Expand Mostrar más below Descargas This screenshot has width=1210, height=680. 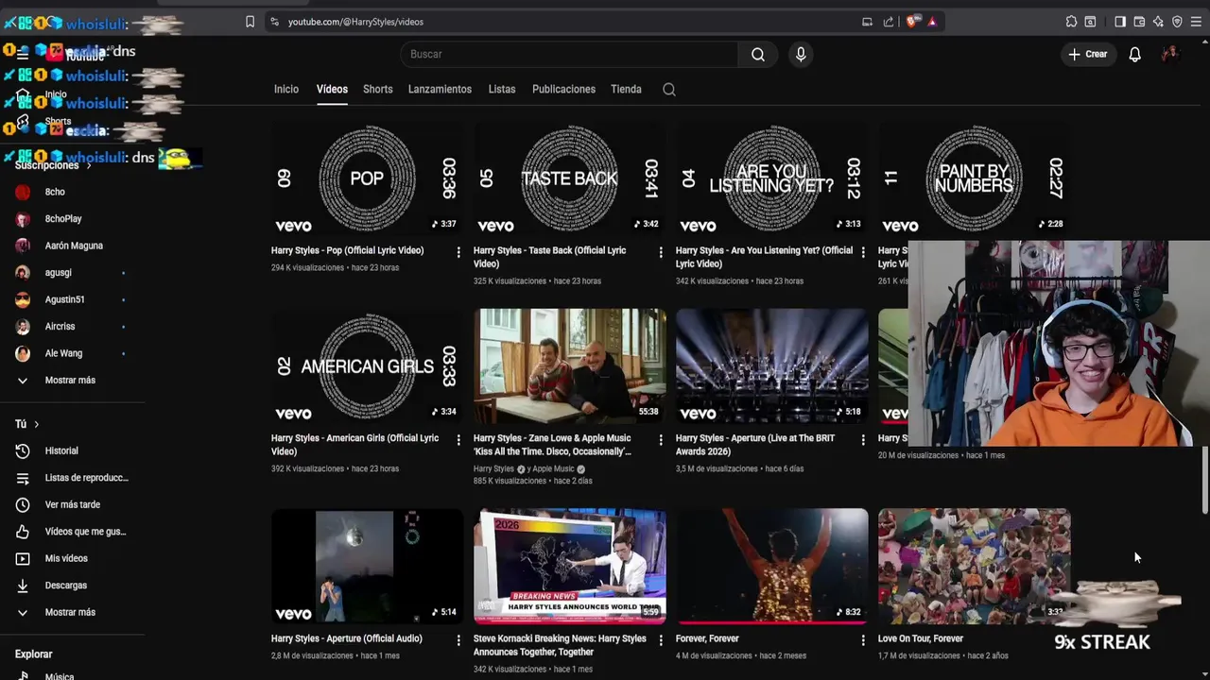pos(72,612)
